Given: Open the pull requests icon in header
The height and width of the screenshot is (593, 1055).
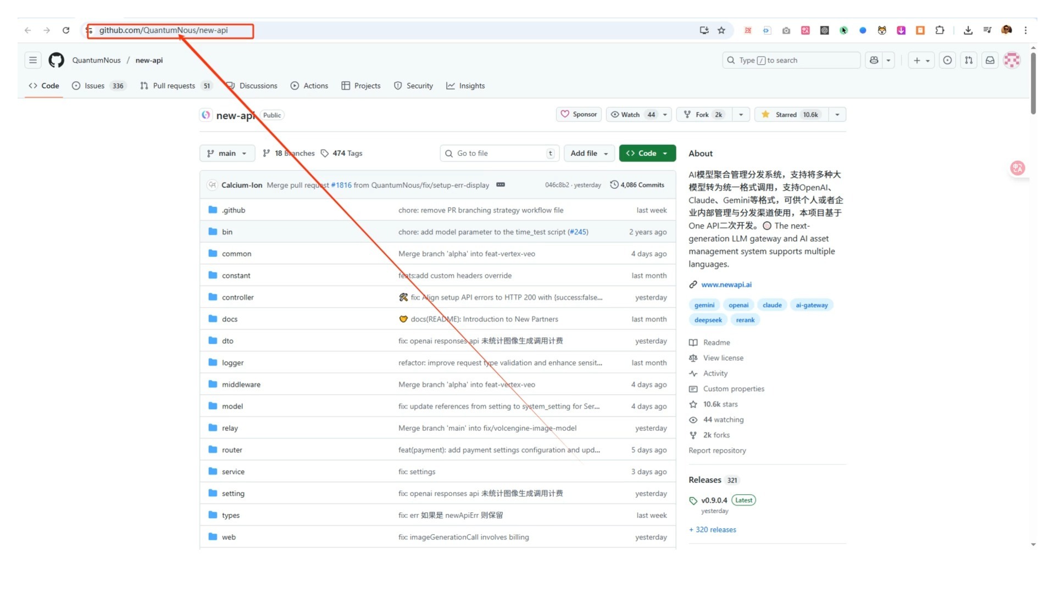Looking at the screenshot, I should pyautogui.click(x=969, y=60).
